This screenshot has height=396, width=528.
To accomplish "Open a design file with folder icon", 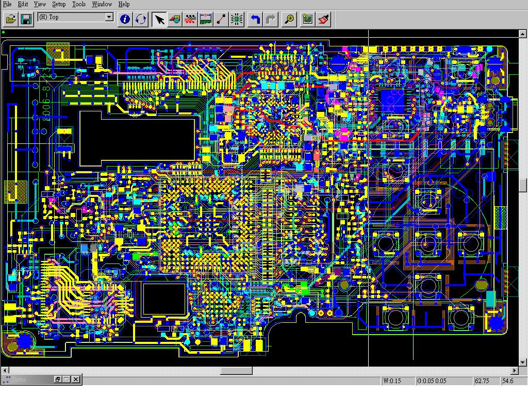I will click(x=11, y=19).
